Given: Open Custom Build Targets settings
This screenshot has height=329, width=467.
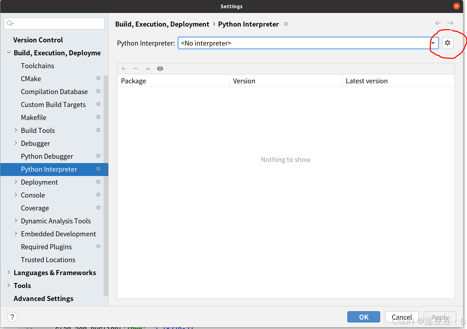Looking at the screenshot, I should pyautogui.click(x=53, y=105).
